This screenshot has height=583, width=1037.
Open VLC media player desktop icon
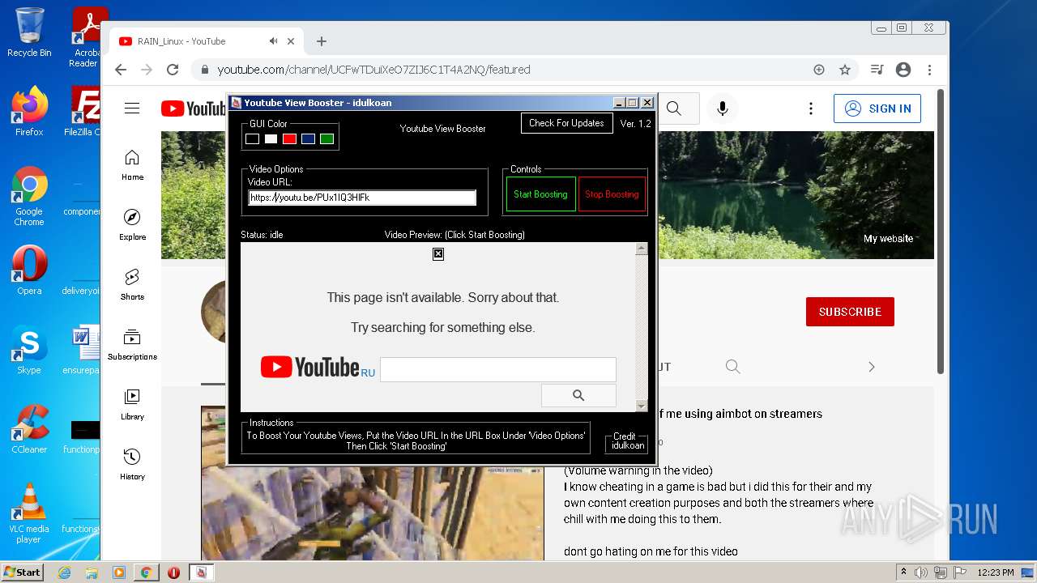[x=29, y=513]
